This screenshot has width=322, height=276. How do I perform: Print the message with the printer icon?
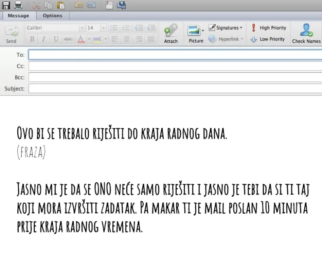18,5
